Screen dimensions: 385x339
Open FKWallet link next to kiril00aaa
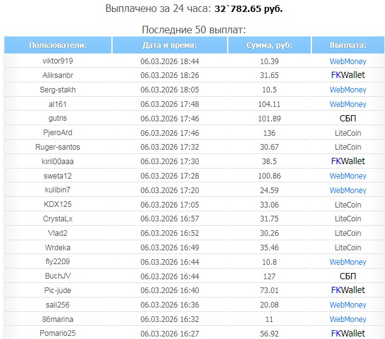[x=347, y=162]
